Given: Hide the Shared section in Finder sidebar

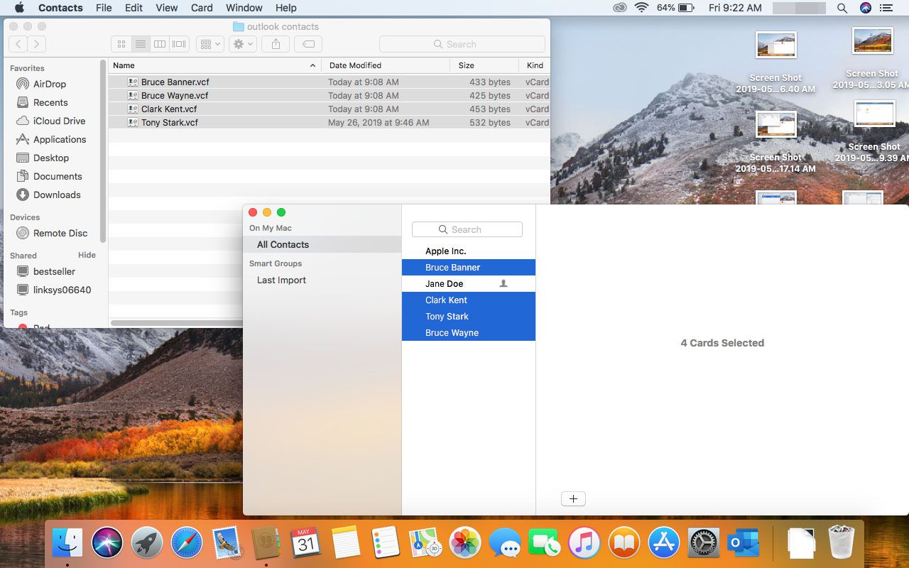Looking at the screenshot, I should 87,255.
